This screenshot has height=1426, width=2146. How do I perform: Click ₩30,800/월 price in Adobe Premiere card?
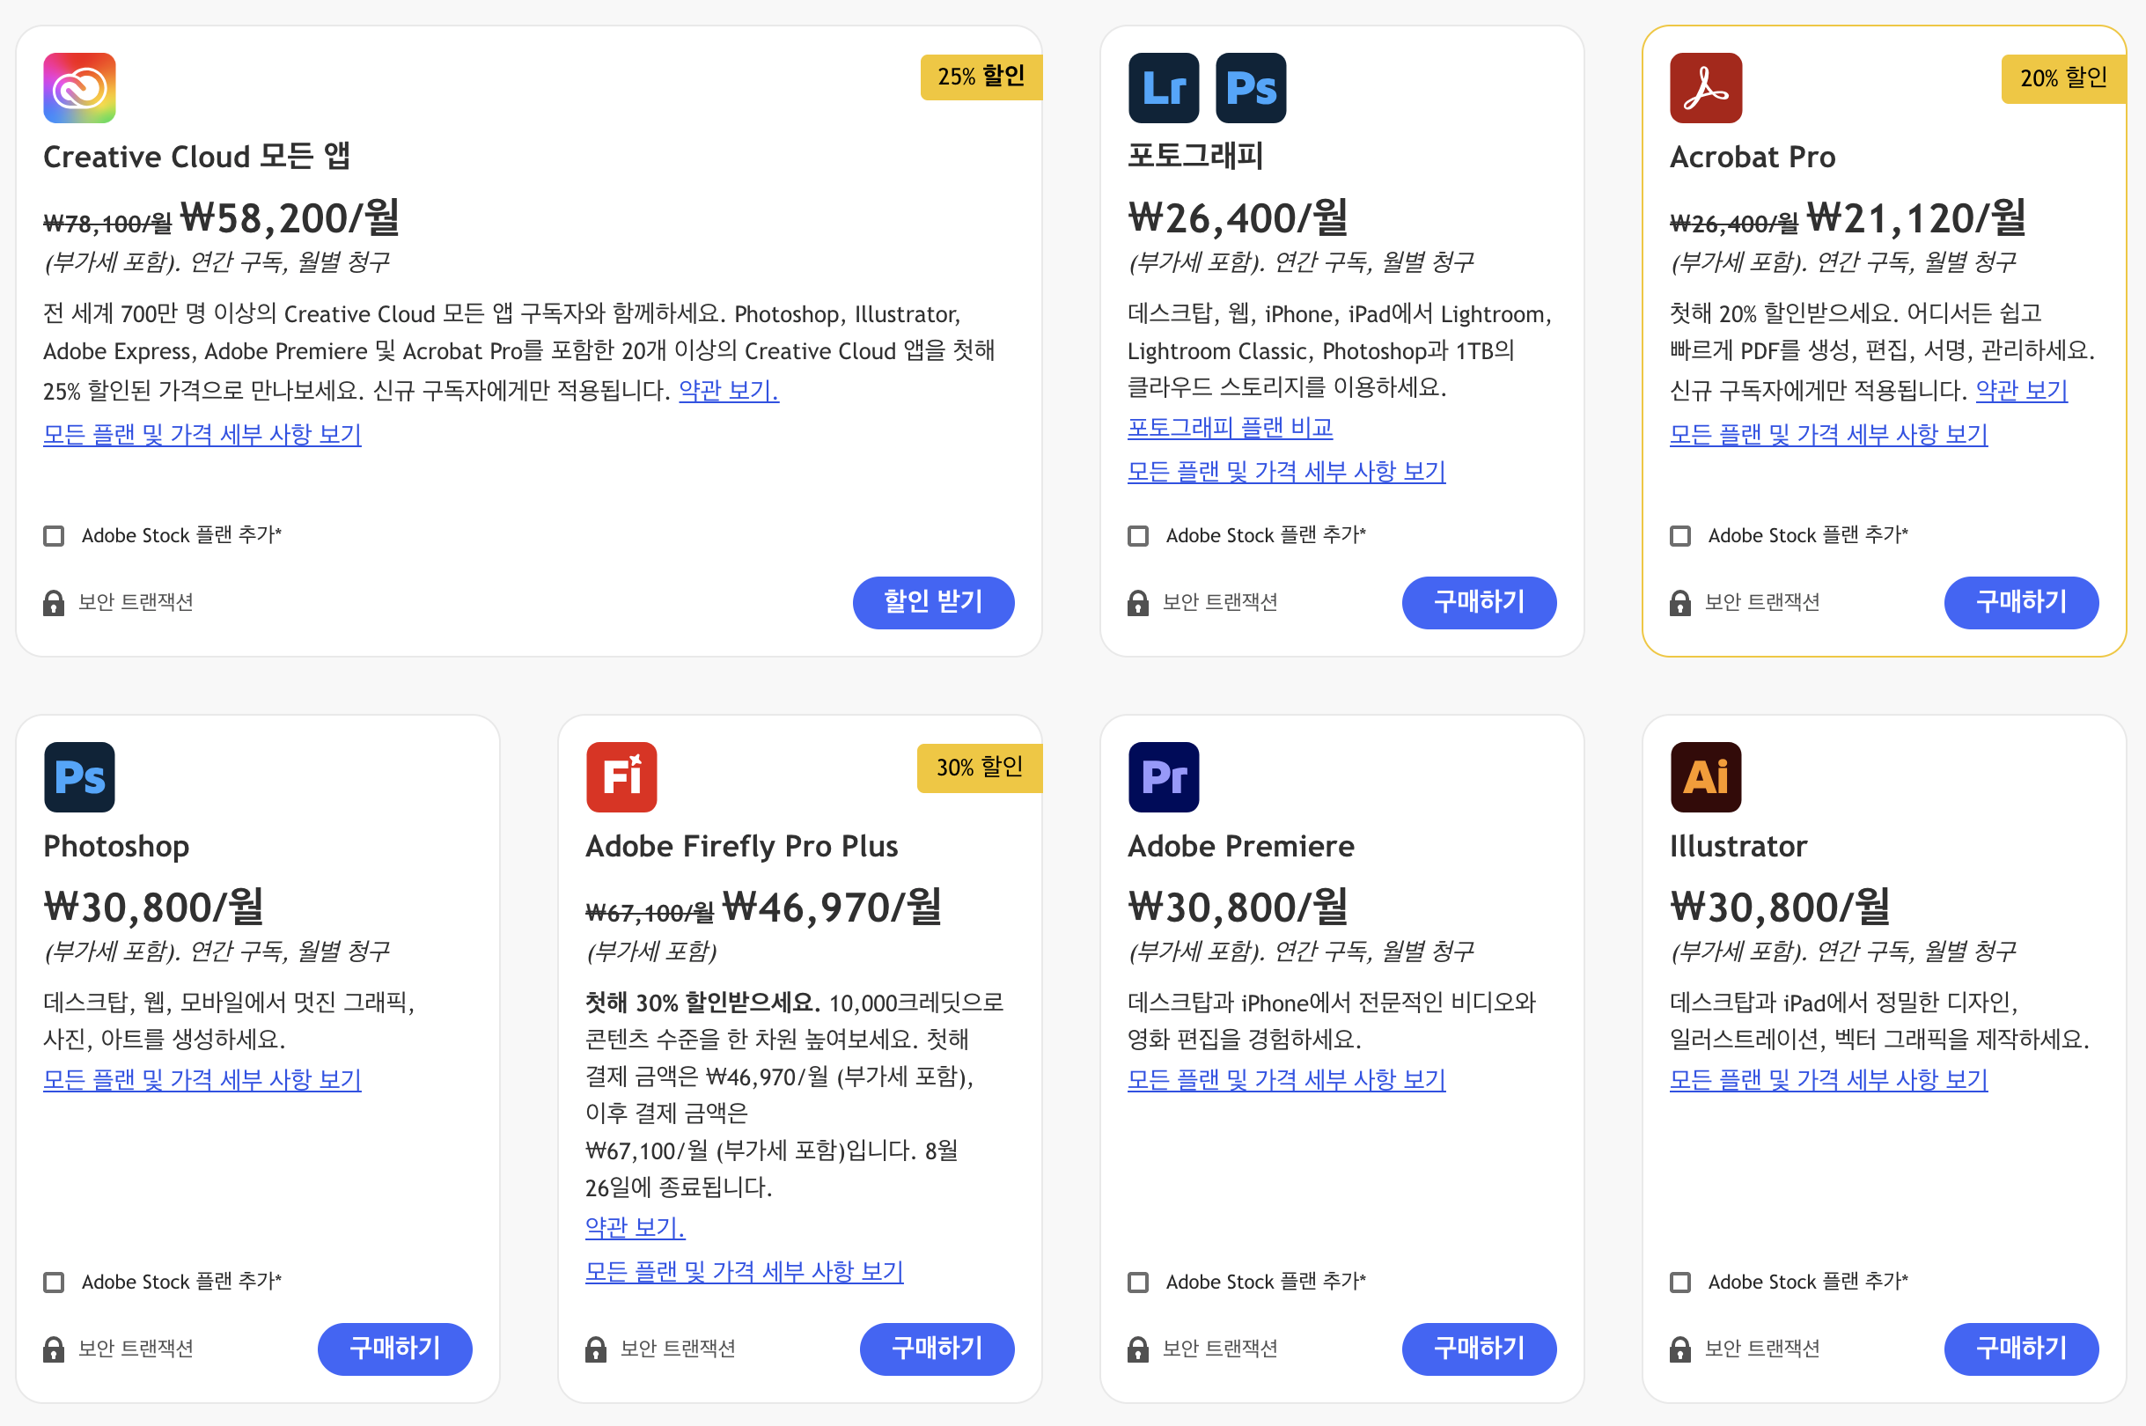1238,907
